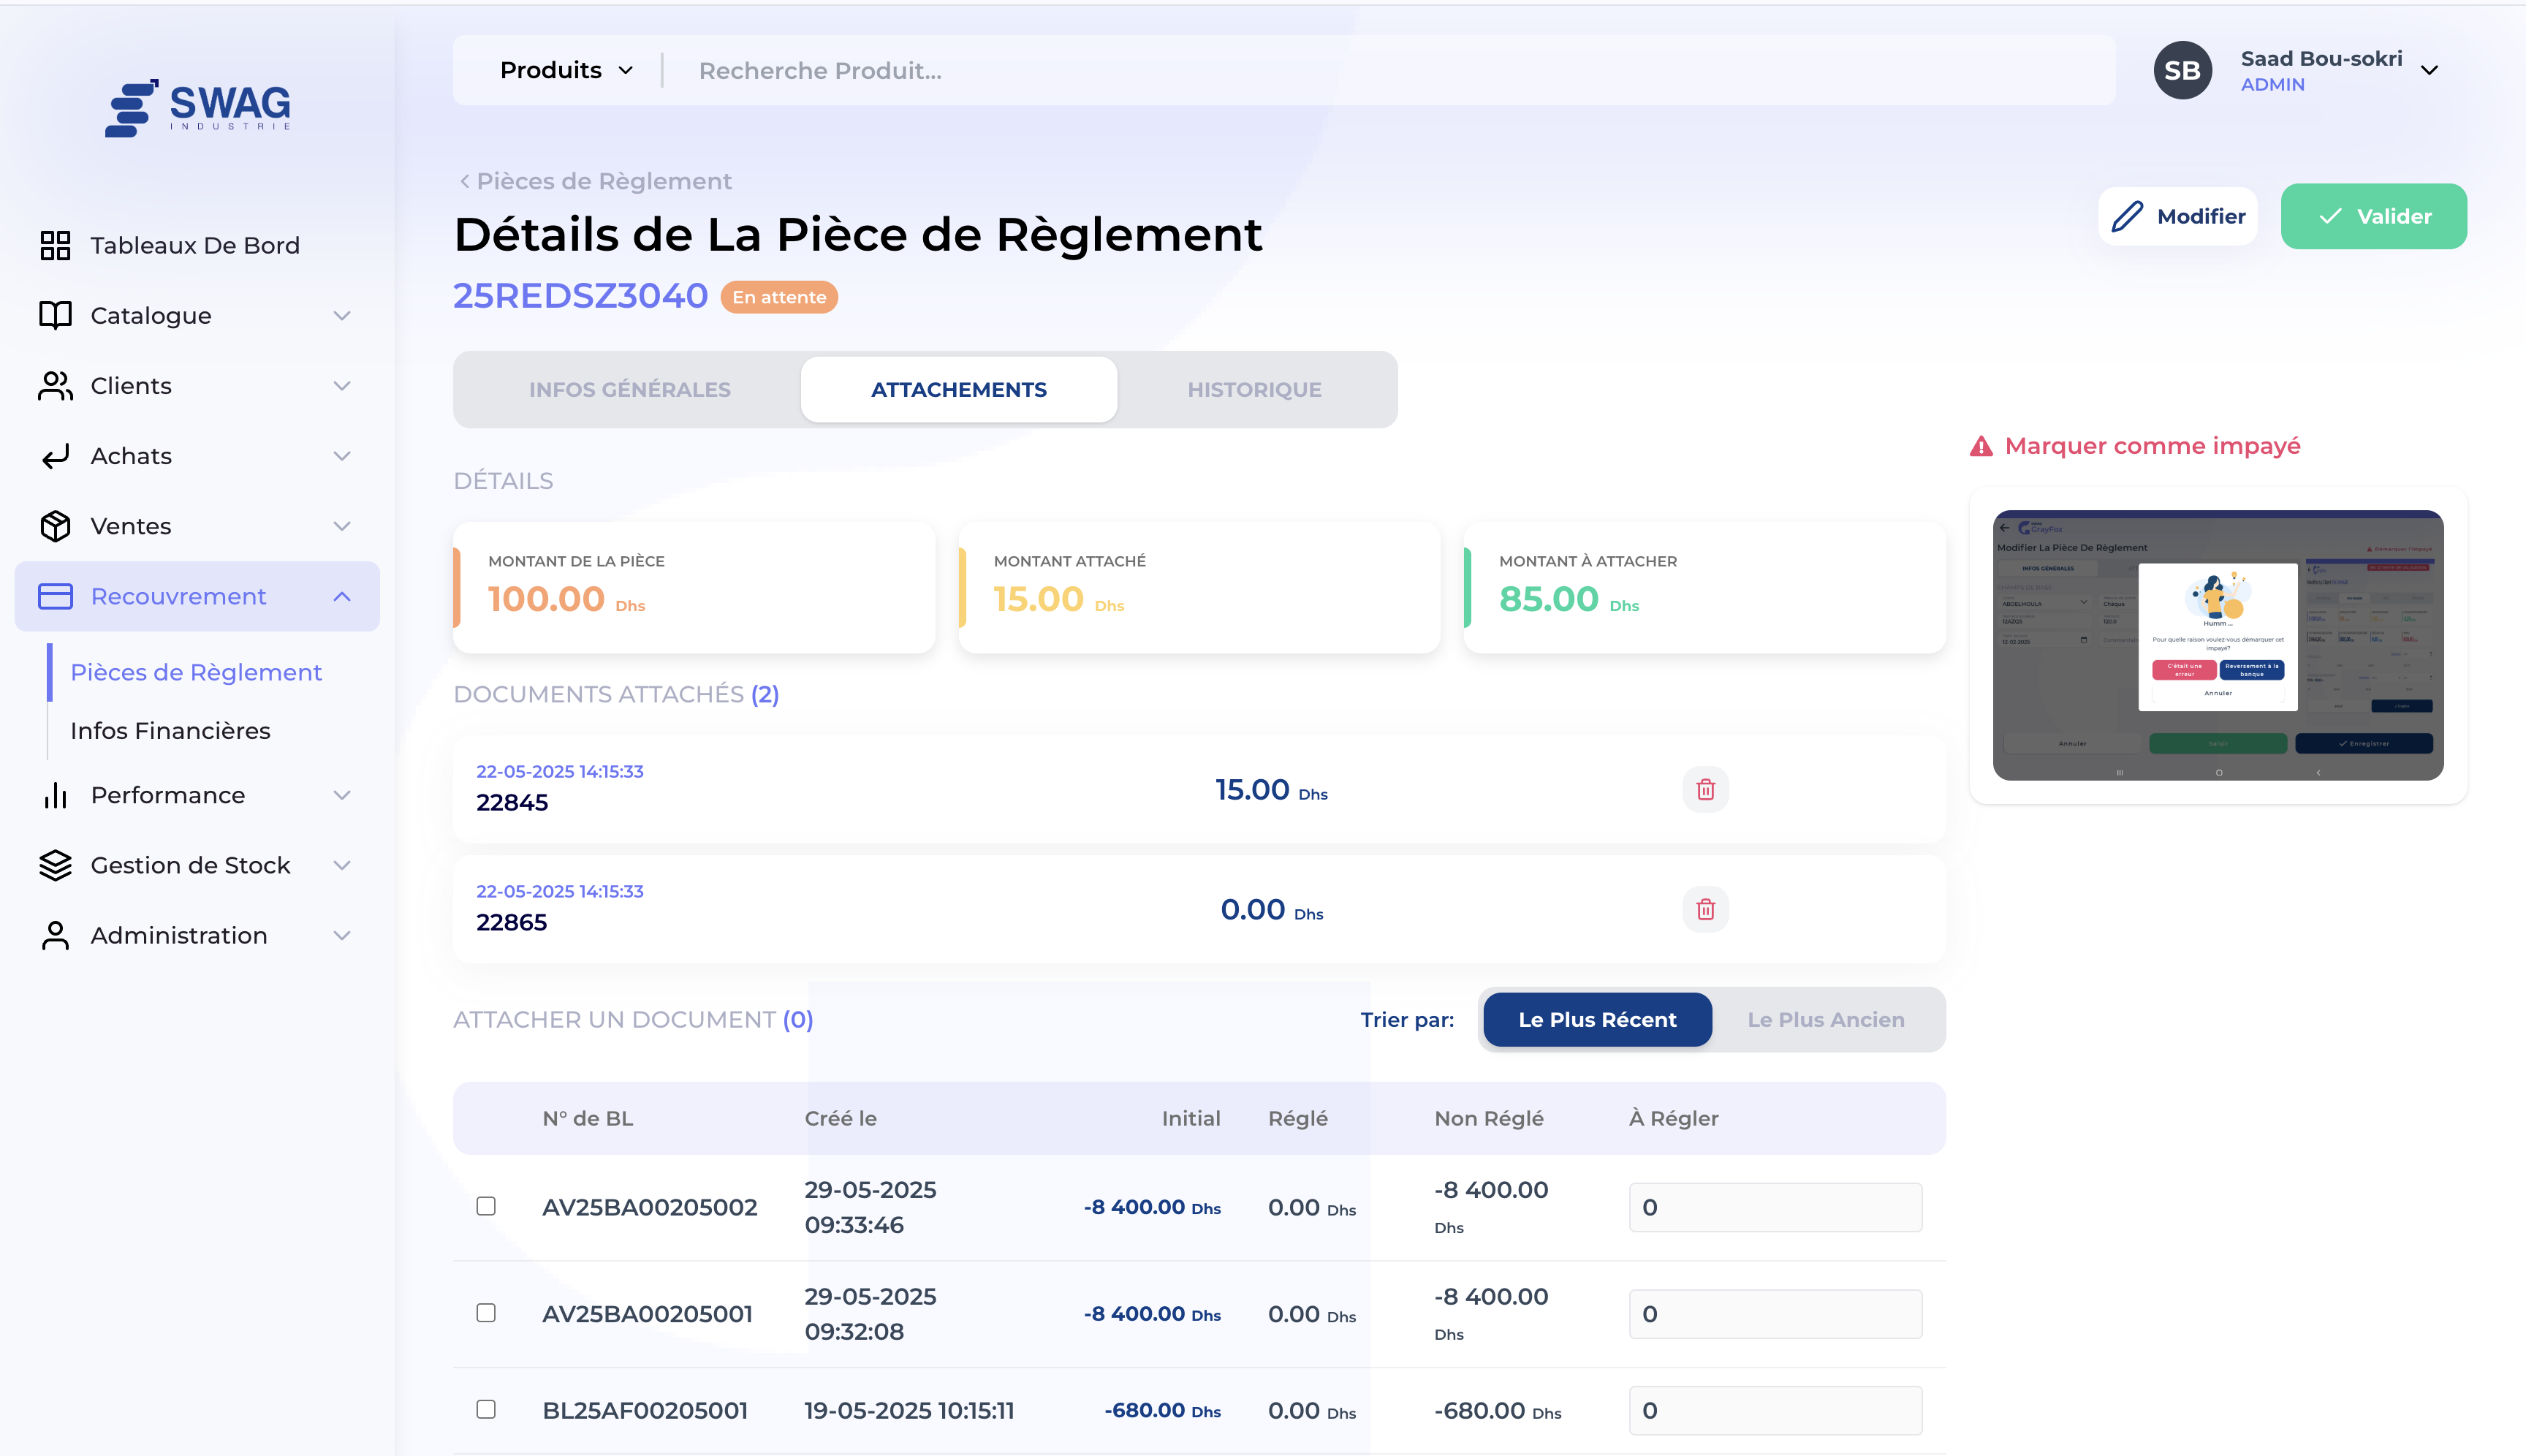Sort documents by Le Plus Ancien
2526x1456 pixels.
click(1827, 1019)
